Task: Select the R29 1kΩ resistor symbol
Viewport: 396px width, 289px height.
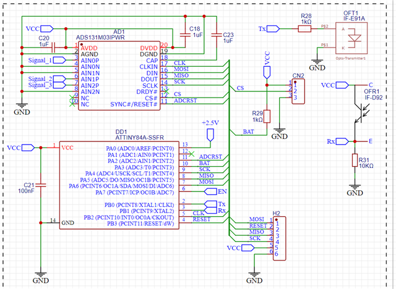Action: (x=267, y=117)
